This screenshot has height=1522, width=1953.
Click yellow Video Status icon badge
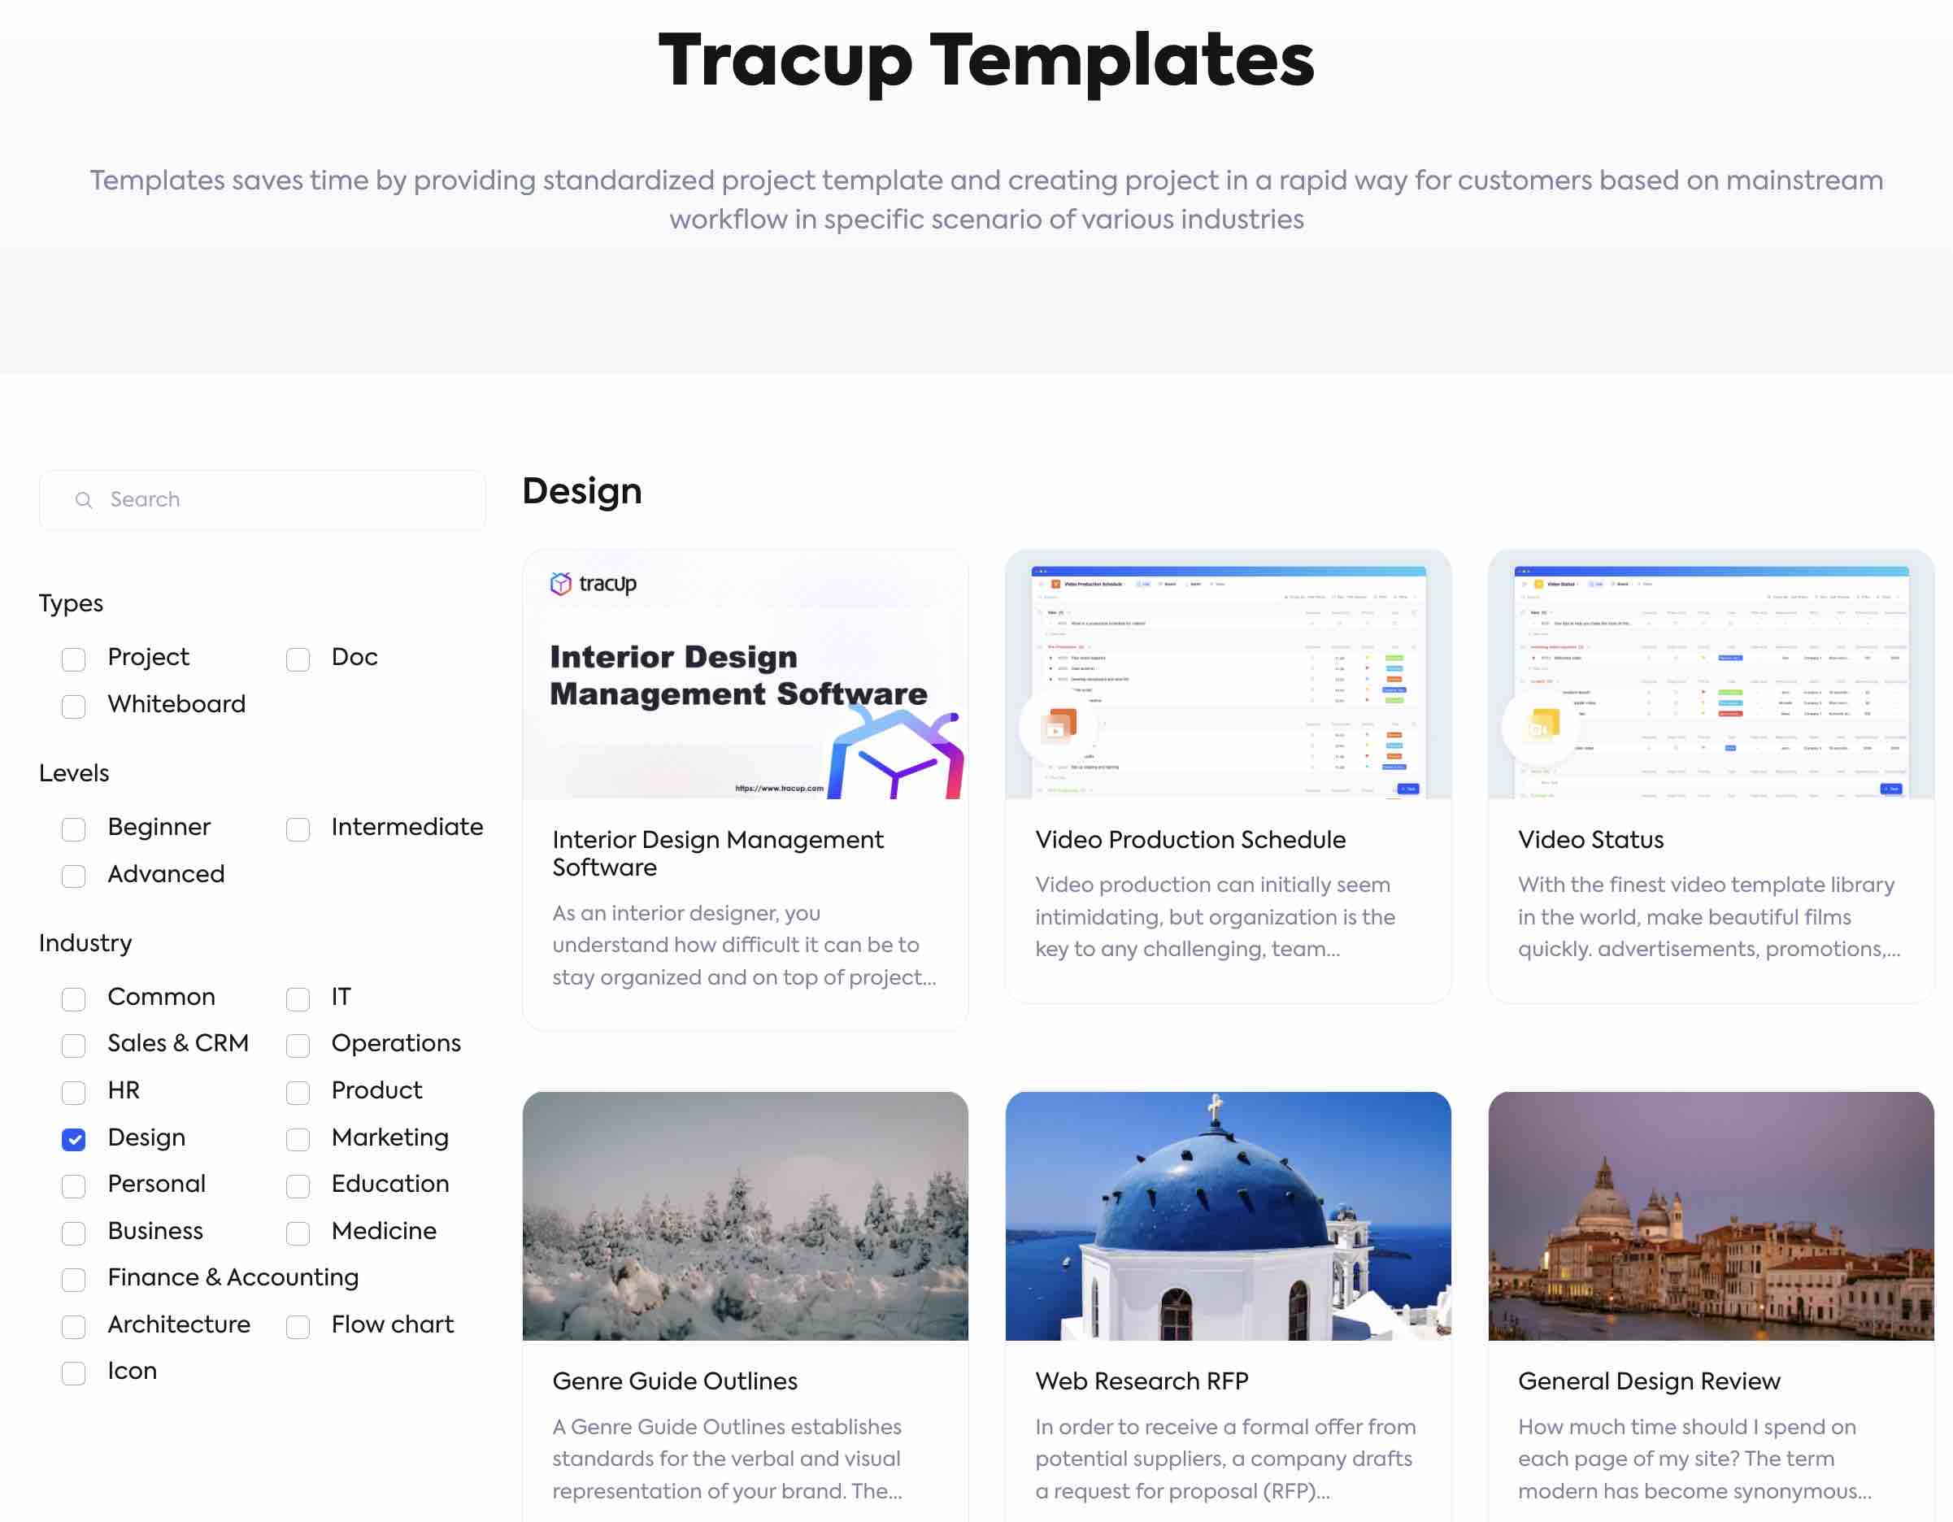point(1541,726)
